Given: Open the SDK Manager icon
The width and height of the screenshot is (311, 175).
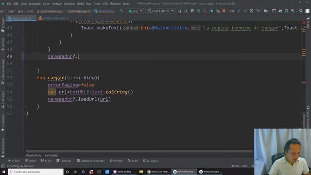Looking at the screenshot, I should pos(293,11).
